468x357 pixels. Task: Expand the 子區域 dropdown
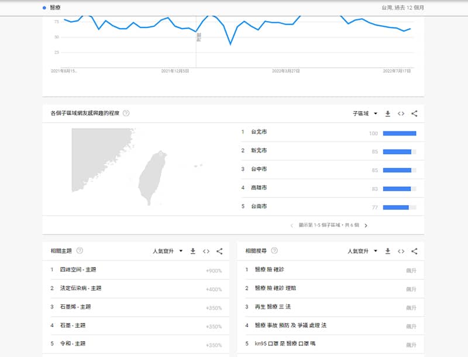coord(364,114)
